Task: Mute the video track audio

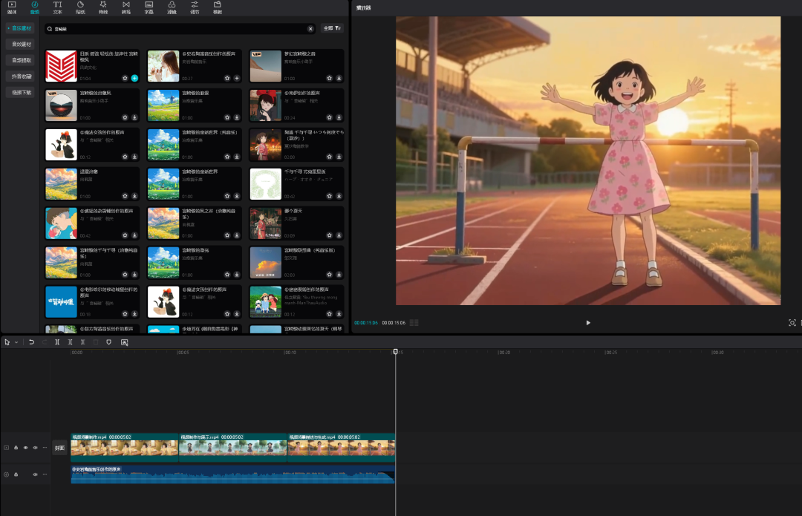Action: (36, 448)
